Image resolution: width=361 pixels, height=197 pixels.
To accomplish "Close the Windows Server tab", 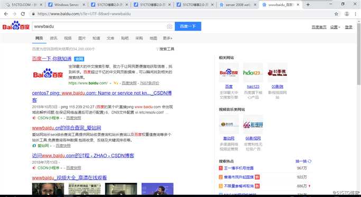I will (84, 5).
